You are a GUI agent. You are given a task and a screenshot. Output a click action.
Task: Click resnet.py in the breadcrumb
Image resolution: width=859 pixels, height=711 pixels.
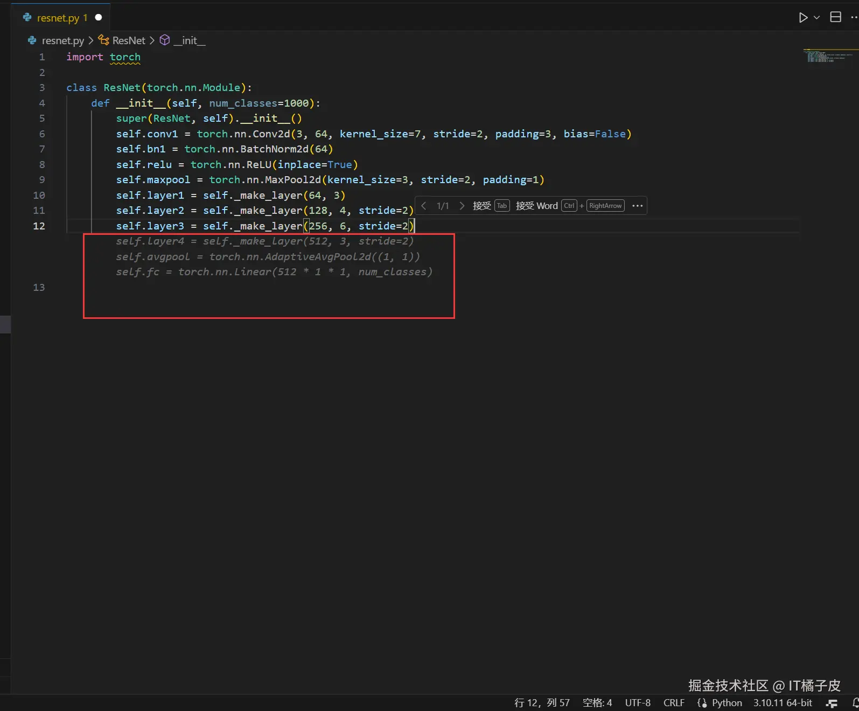tap(63, 40)
